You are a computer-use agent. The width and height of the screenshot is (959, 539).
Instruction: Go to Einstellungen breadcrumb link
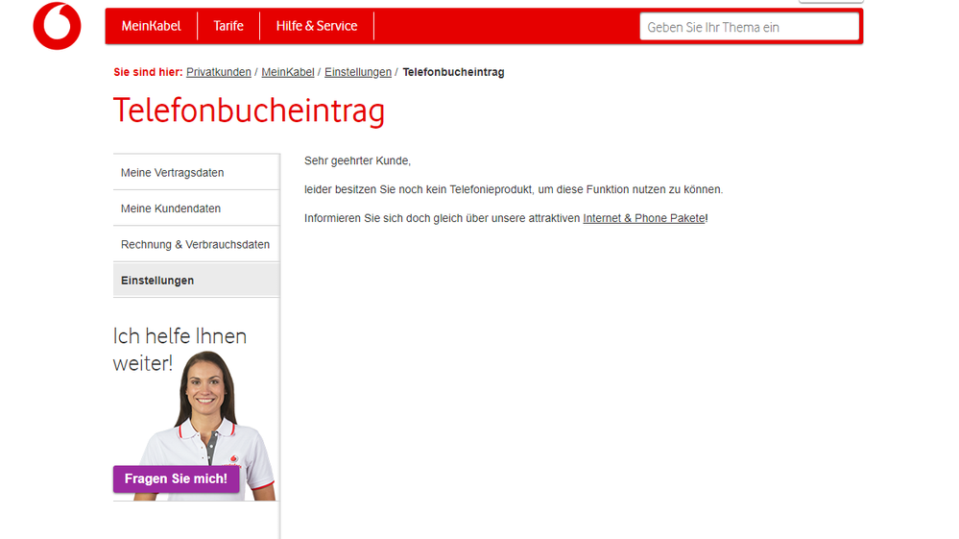coord(358,72)
